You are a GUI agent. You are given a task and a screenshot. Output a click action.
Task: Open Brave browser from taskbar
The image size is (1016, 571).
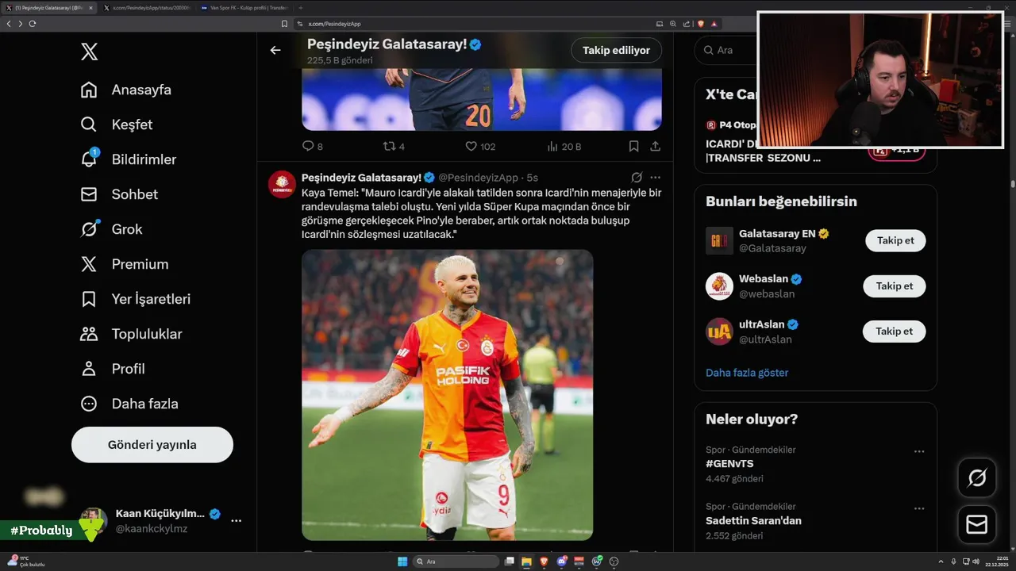pyautogui.click(x=544, y=561)
